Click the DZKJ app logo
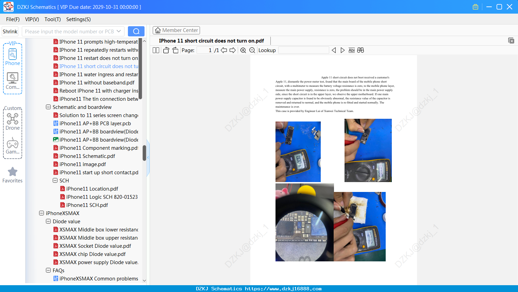Image resolution: width=518 pixels, height=292 pixels. 8,7
